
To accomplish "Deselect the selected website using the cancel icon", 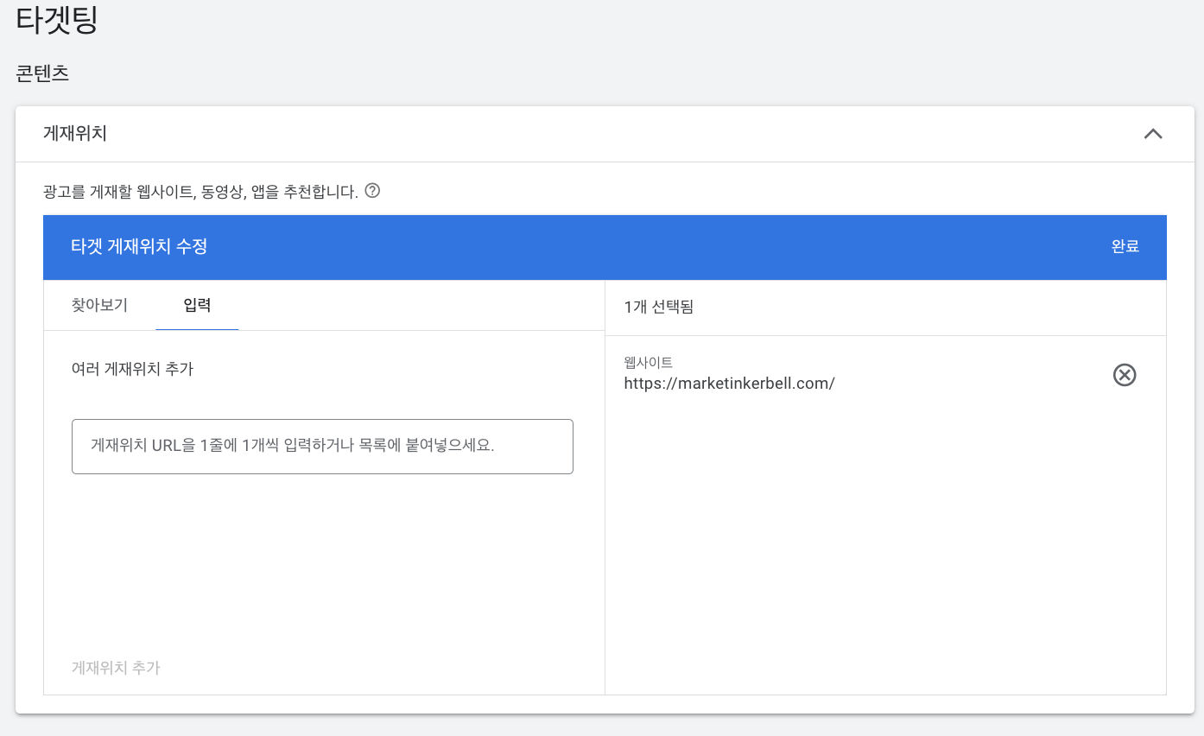I will tap(1125, 374).
